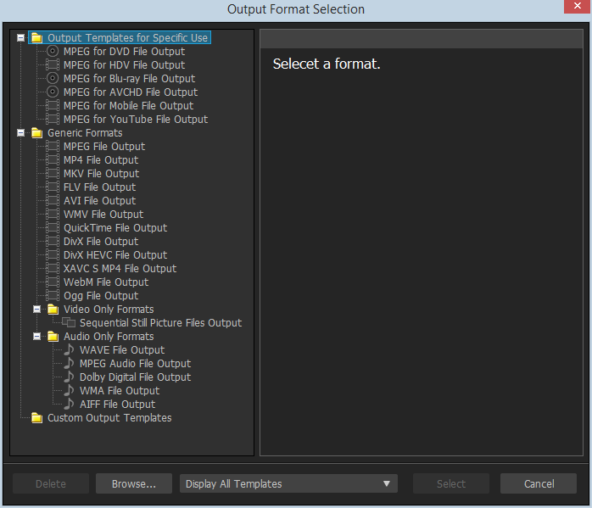Collapse the Video Only Formats node
The width and height of the screenshot is (592, 508).
tap(36, 310)
